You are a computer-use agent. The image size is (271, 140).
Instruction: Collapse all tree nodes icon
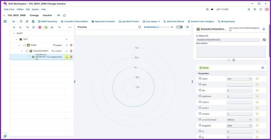[x=20, y=27]
